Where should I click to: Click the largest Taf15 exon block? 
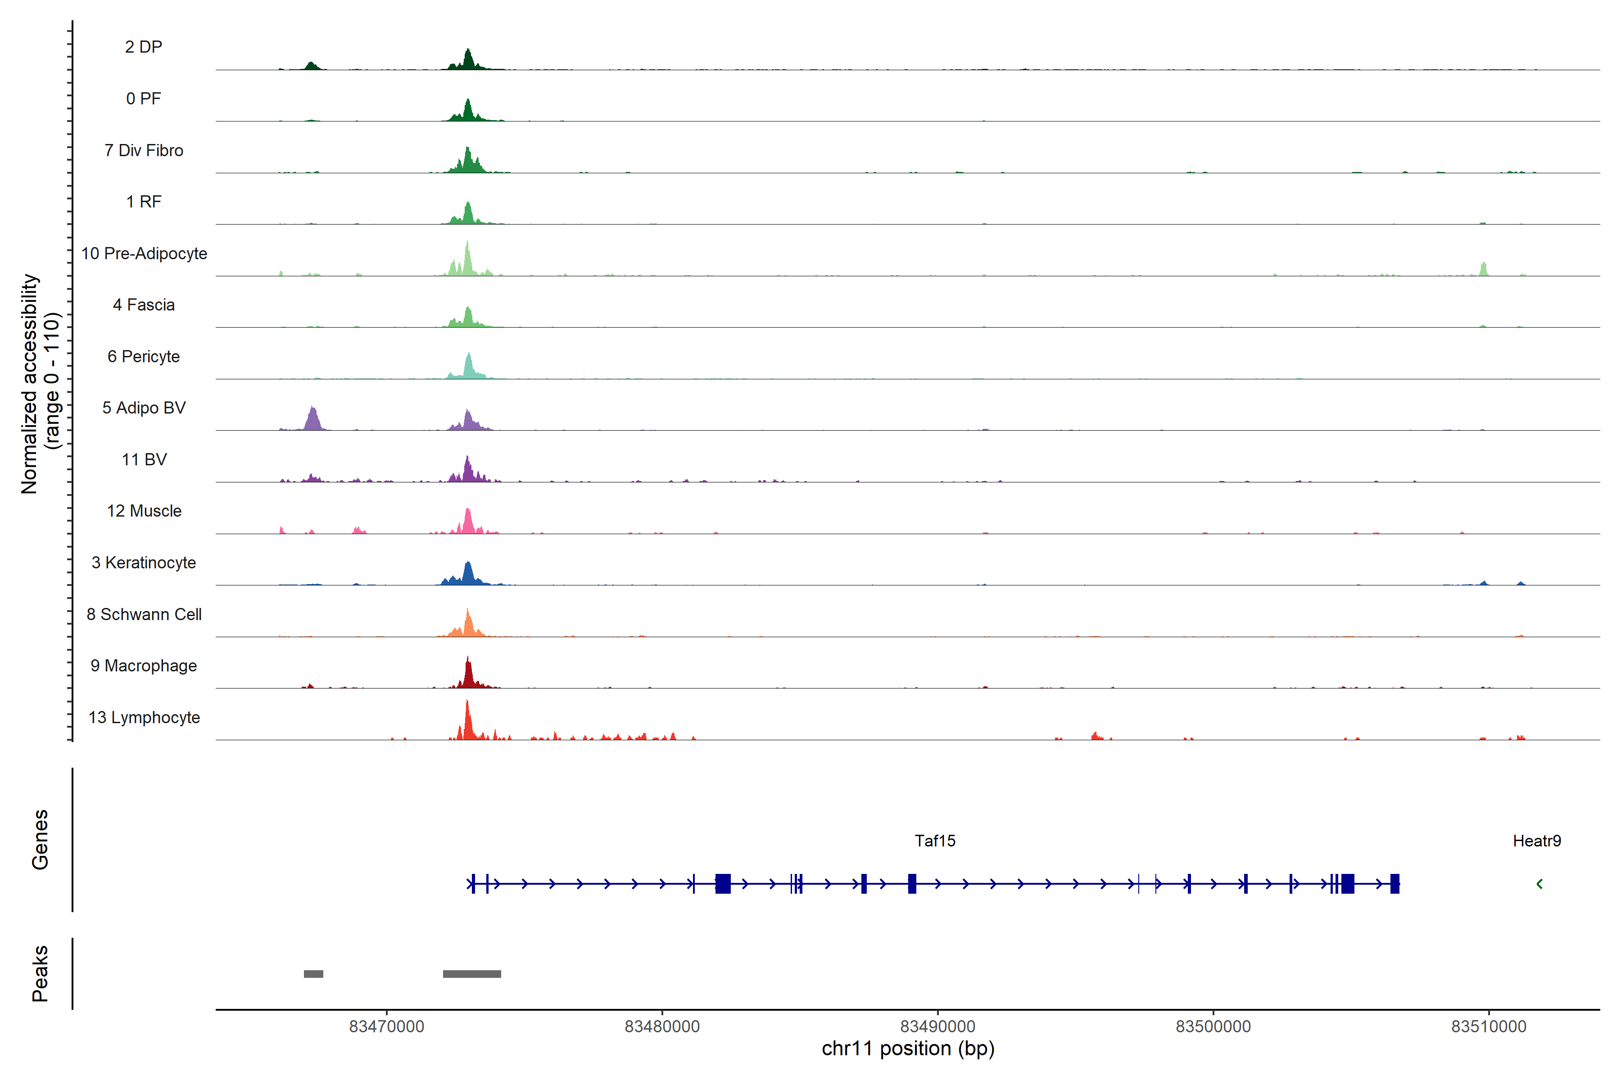722,883
